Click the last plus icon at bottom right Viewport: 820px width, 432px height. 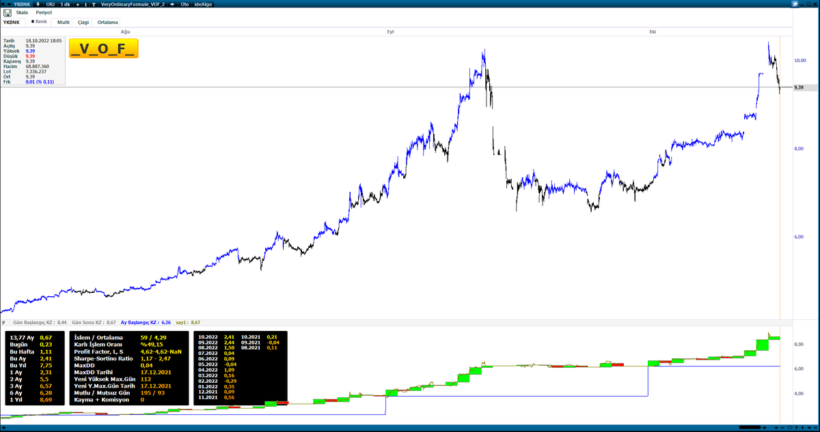click(x=809, y=428)
